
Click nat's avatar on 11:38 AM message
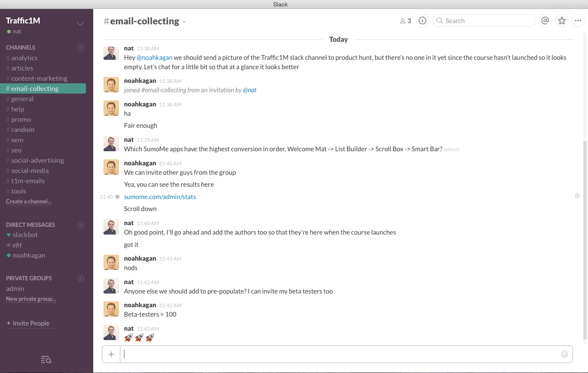pos(111,53)
